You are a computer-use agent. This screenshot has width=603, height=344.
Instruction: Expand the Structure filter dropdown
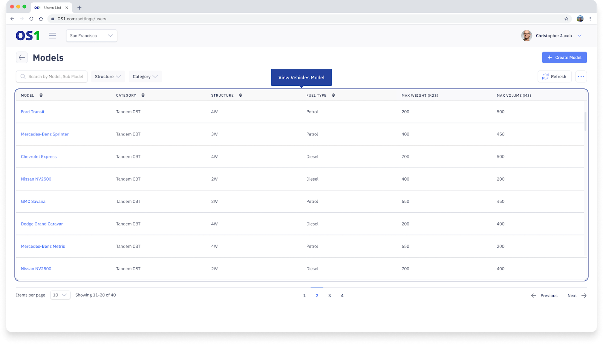pyautogui.click(x=107, y=76)
